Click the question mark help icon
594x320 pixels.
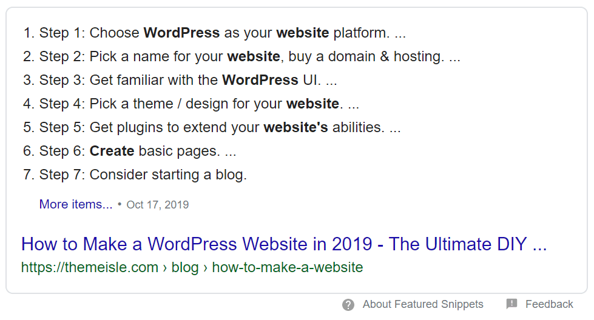click(x=348, y=304)
